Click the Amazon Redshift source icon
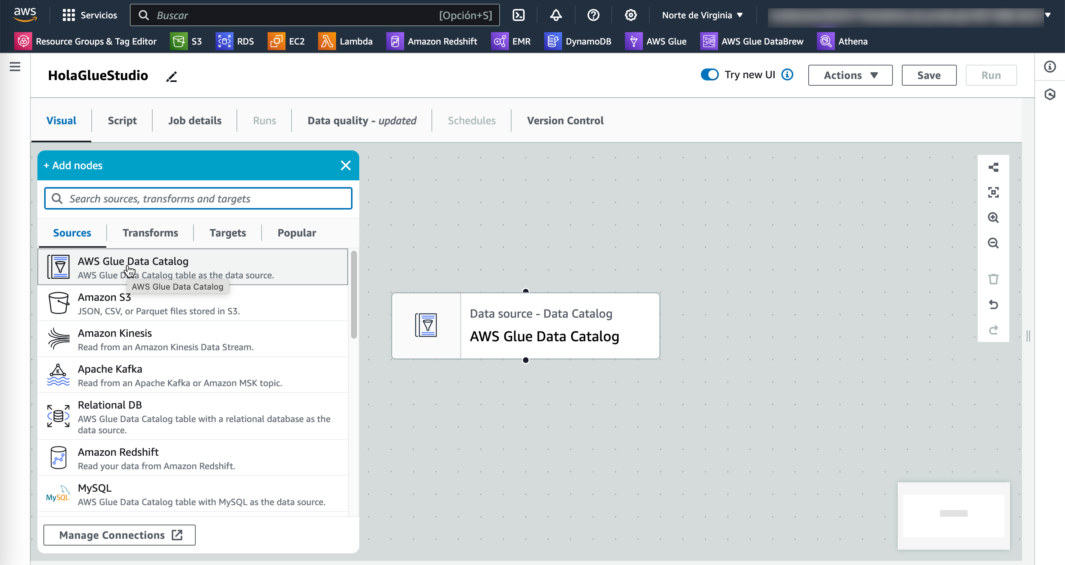This screenshot has height=565, width=1065. coord(58,457)
